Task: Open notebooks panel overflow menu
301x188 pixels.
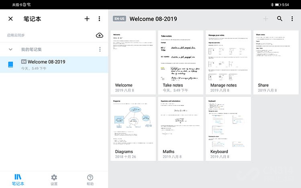Action: (x=99, y=18)
